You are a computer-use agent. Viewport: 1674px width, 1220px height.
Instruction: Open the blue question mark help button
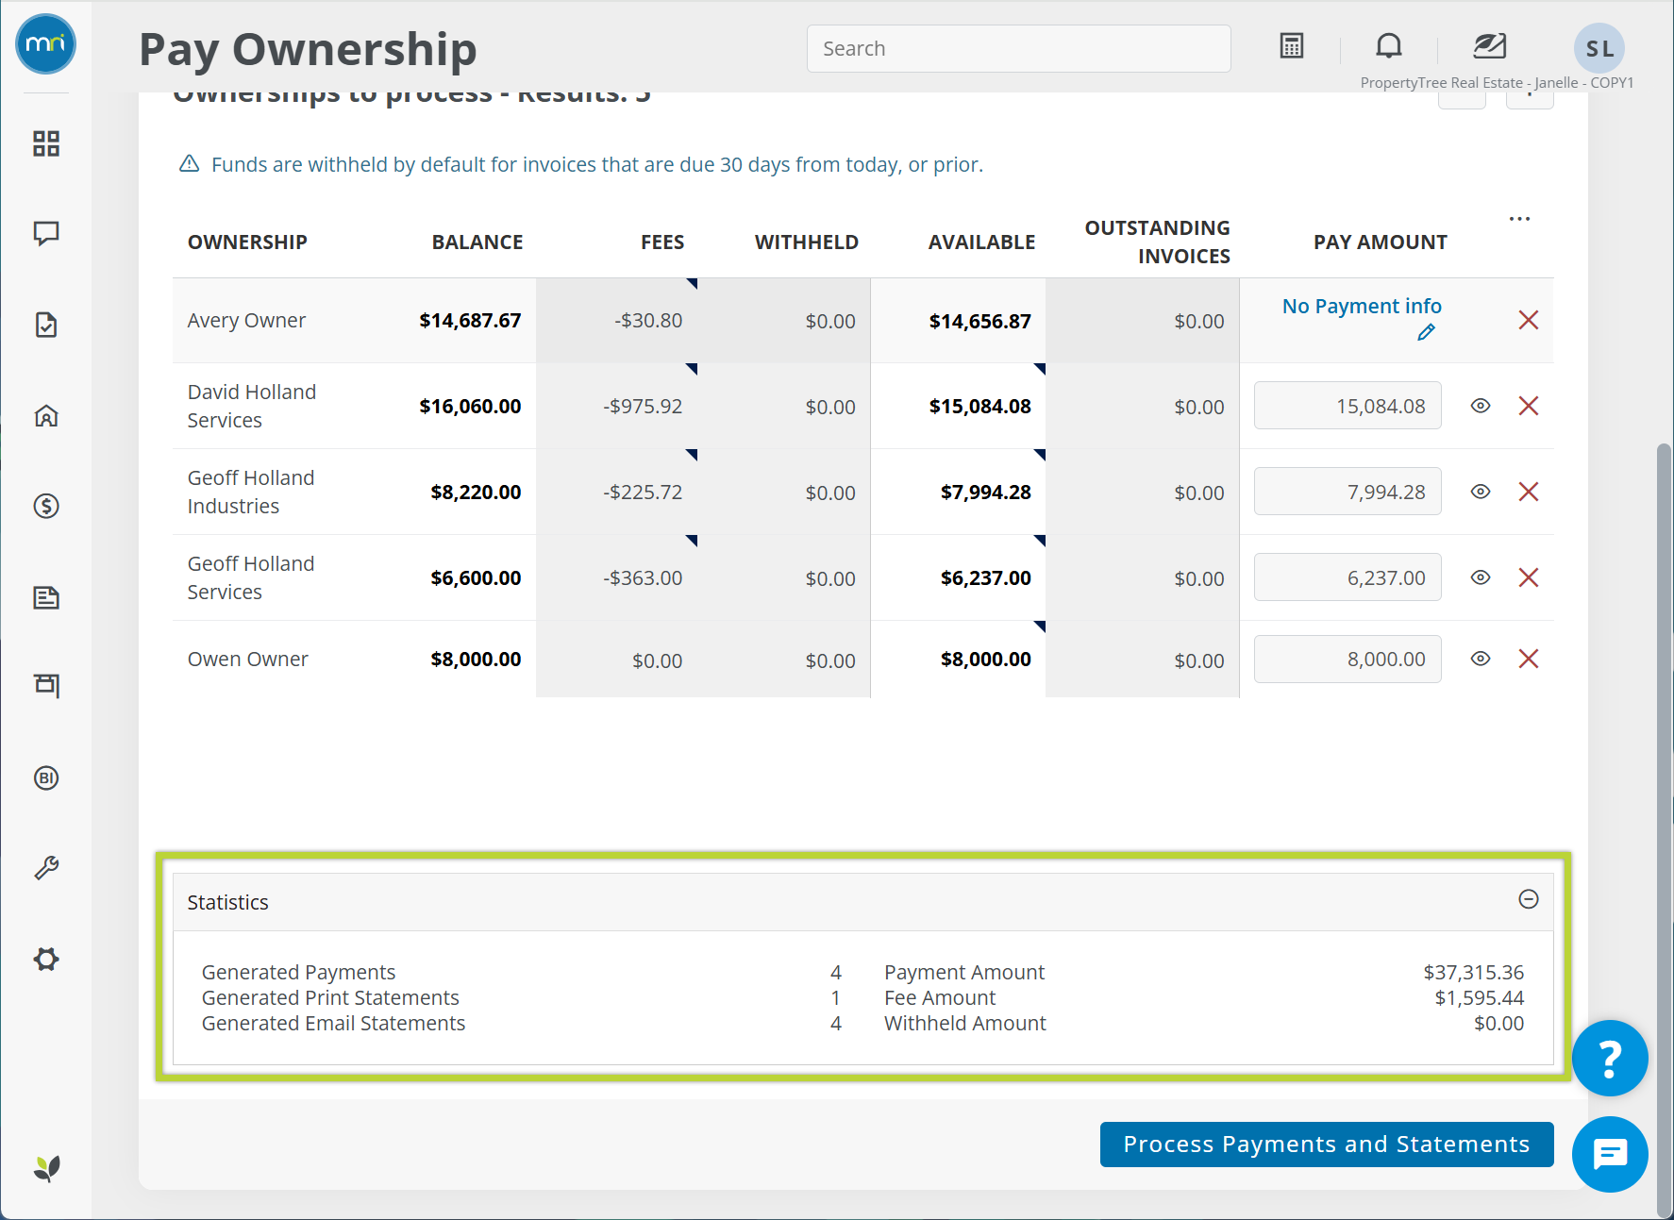pos(1610,1059)
